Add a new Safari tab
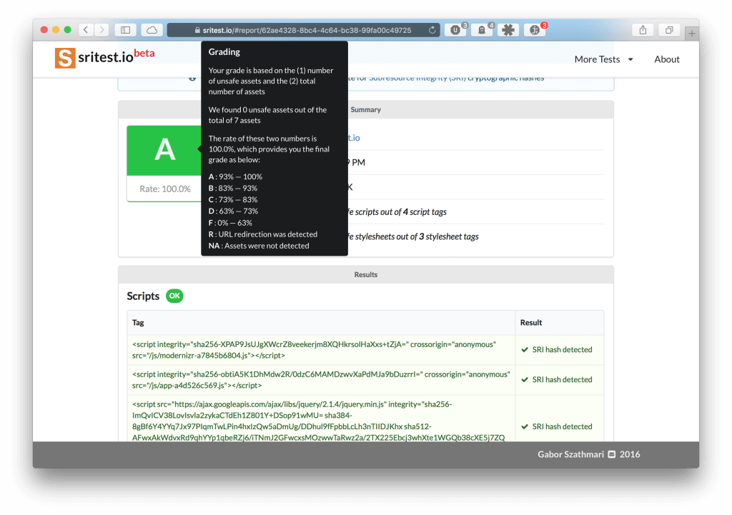The width and height of the screenshot is (732, 515). click(692, 33)
